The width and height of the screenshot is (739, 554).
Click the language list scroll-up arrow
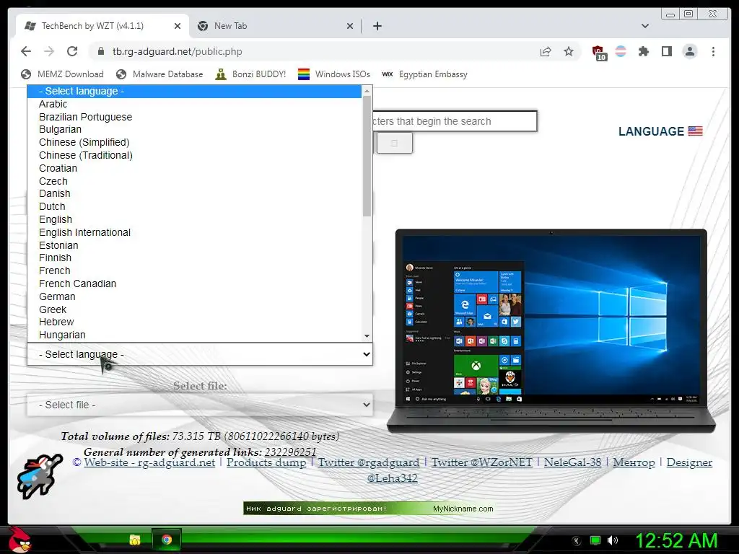point(367,91)
